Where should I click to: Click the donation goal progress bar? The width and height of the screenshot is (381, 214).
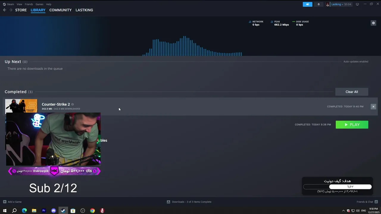(338, 187)
